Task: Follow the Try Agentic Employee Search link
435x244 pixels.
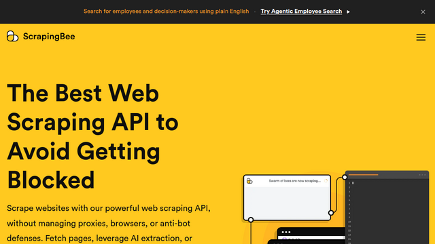Action: [x=301, y=12]
